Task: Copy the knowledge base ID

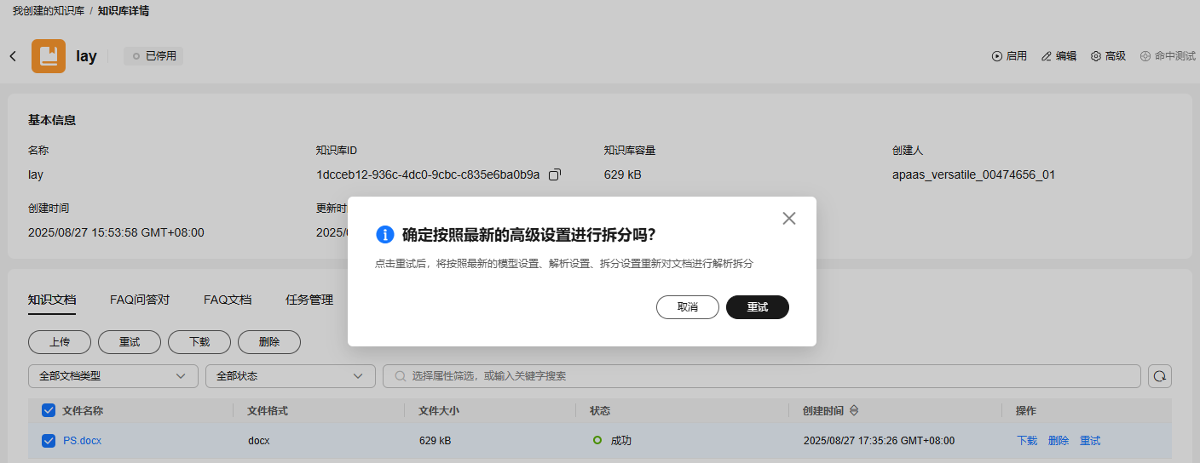Action: click(x=555, y=174)
